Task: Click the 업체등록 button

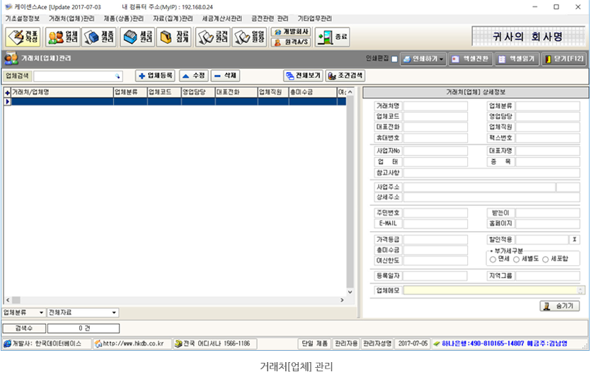Action: [x=155, y=75]
